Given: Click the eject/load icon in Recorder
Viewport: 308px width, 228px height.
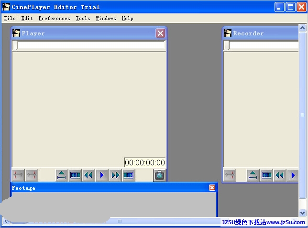Looking at the screenshot, I should (253, 175).
